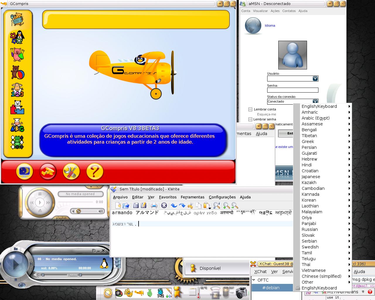Click the GCompris moon monitor exit button
This screenshot has width=375, height=300.
click(x=25, y=171)
